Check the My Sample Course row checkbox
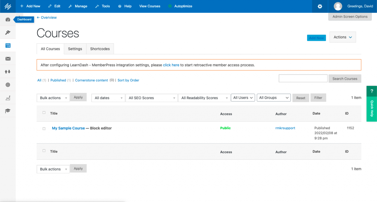 (44, 129)
